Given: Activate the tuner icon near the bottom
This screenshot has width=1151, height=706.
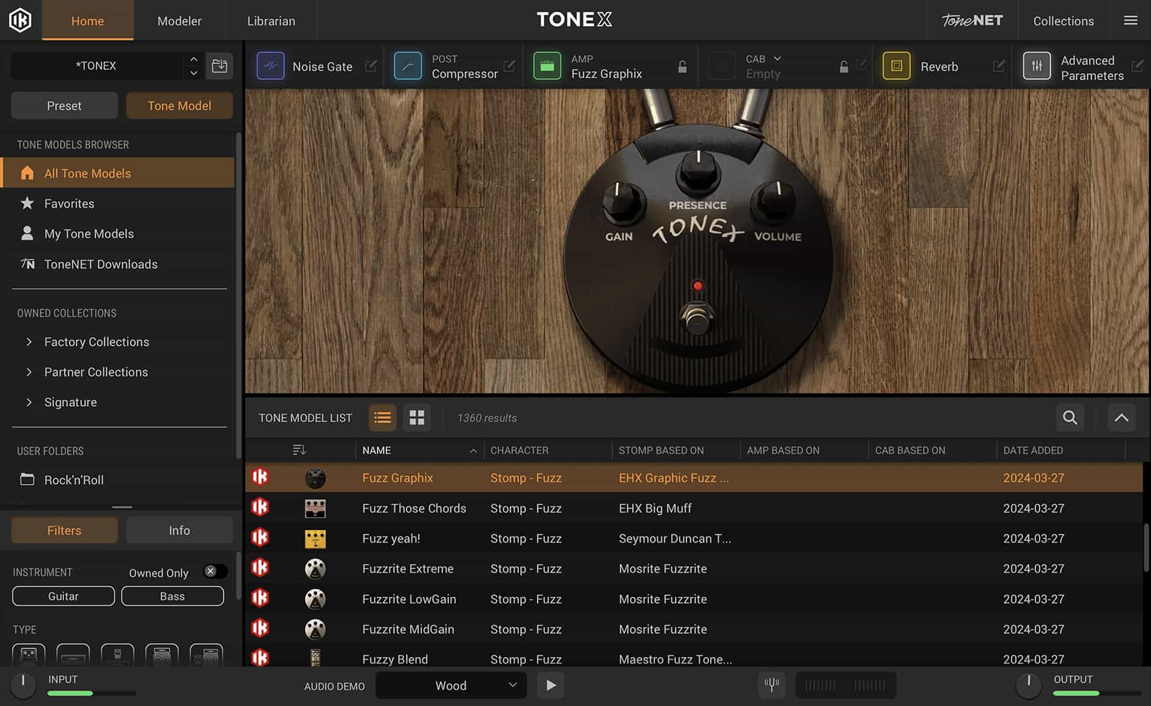Looking at the screenshot, I should [x=771, y=685].
